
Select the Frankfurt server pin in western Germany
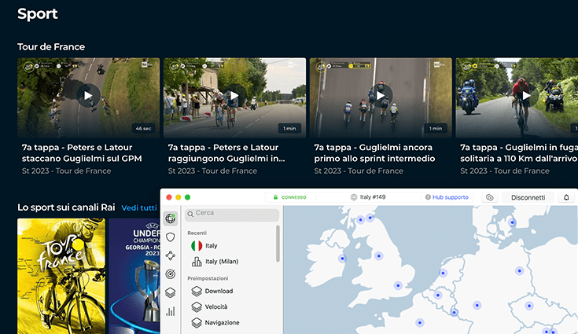pos(477,305)
